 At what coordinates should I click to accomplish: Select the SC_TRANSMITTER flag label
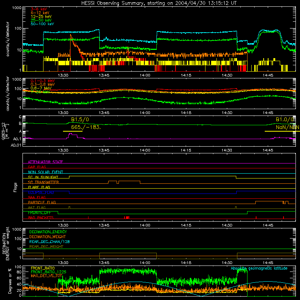click(x=43, y=182)
